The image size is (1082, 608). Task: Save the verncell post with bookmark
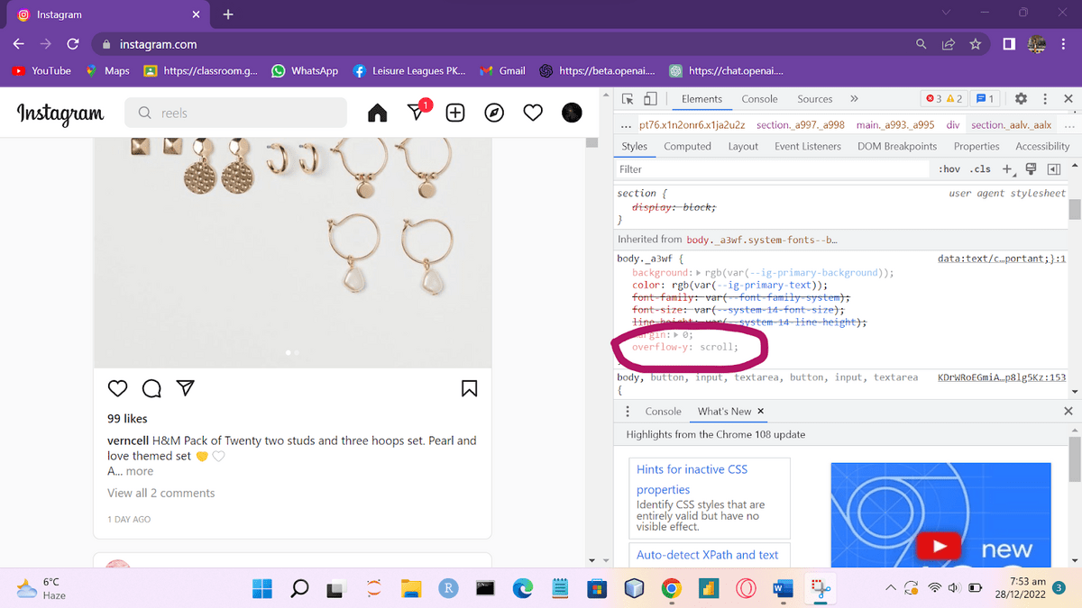(470, 388)
